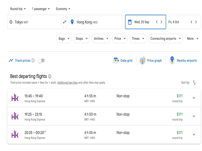Viewport: 202px width, 151px height.
Task: Click the Tokyo NRT origin field
Action: 35,22
